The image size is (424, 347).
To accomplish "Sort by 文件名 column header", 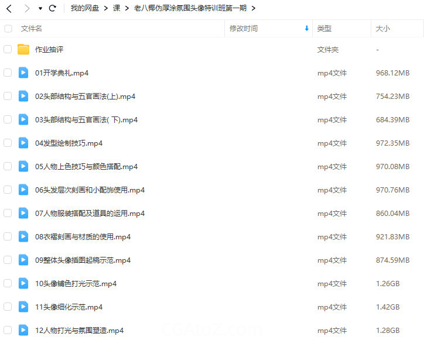I will coord(32,29).
